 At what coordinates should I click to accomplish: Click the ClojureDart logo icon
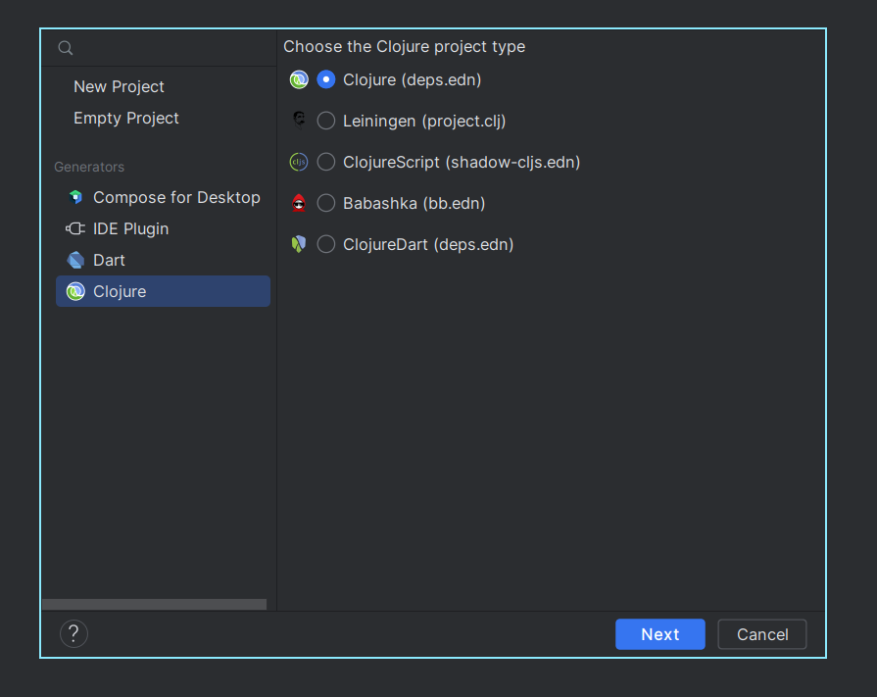point(299,244)
